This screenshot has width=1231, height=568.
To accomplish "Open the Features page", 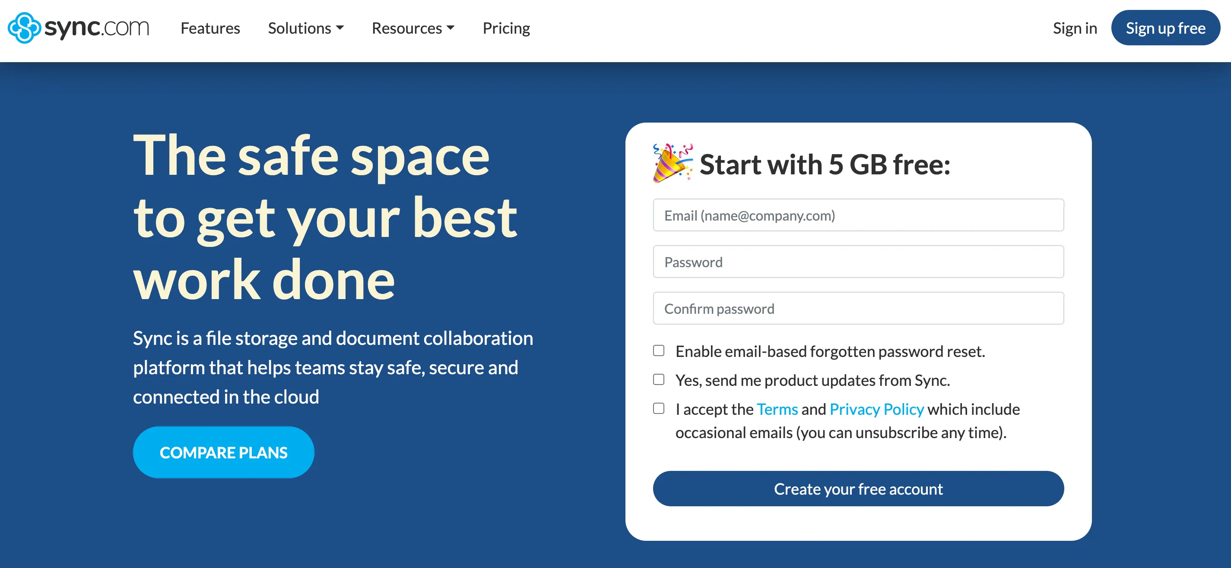I will click(x=210, y=28).
